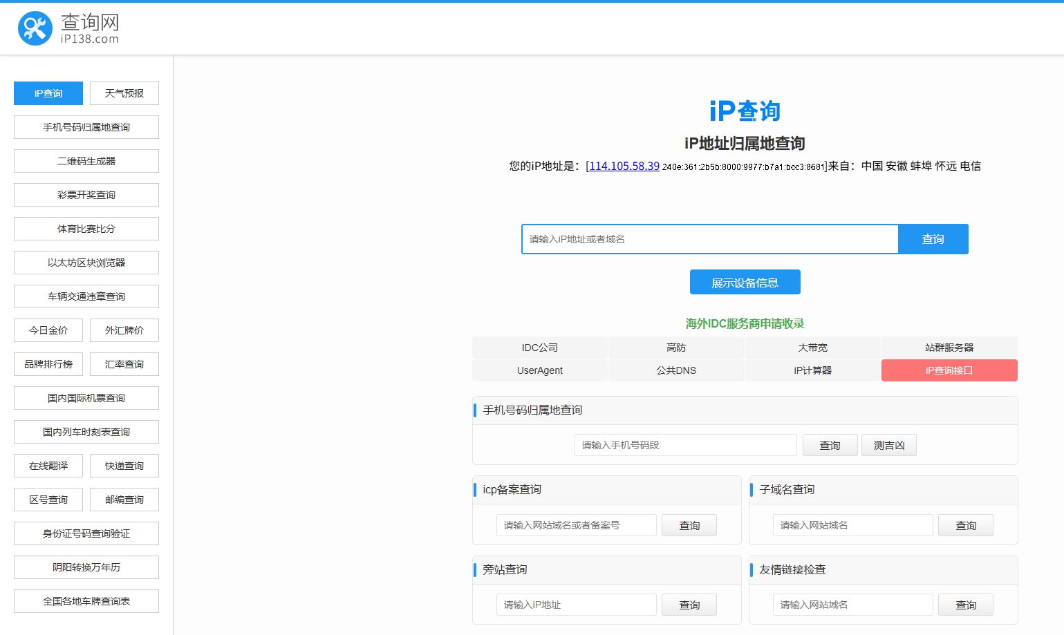
Task: Focus the IP地址或者域名 input field
Action: [710, 239]
